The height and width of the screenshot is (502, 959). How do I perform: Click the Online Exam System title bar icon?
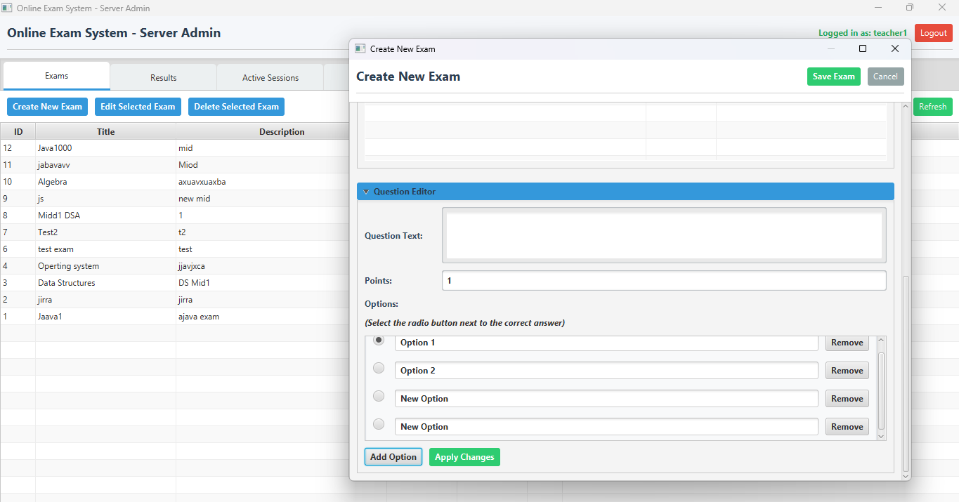click(8, 8)
